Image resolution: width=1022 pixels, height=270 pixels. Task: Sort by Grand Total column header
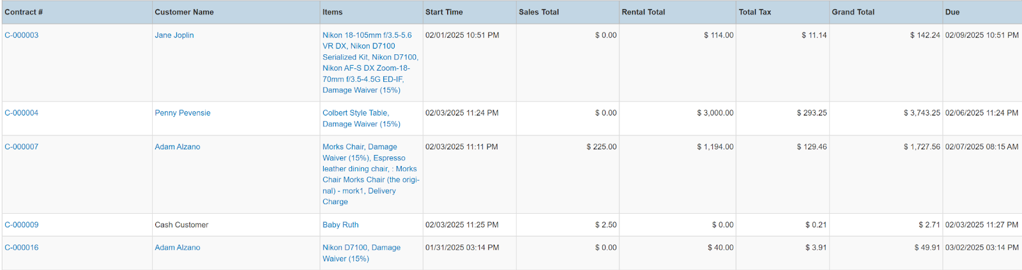pyautogui.click(x=853, y=12)
